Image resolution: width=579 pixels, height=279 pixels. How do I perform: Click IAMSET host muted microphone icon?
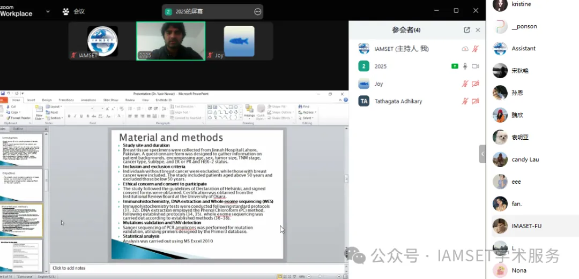point(475,49)
